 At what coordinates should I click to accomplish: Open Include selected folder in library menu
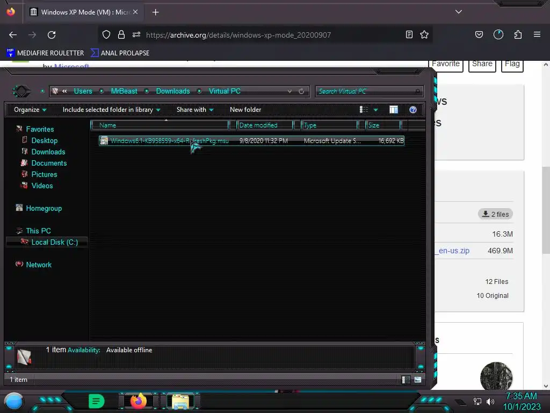(111, 110)
